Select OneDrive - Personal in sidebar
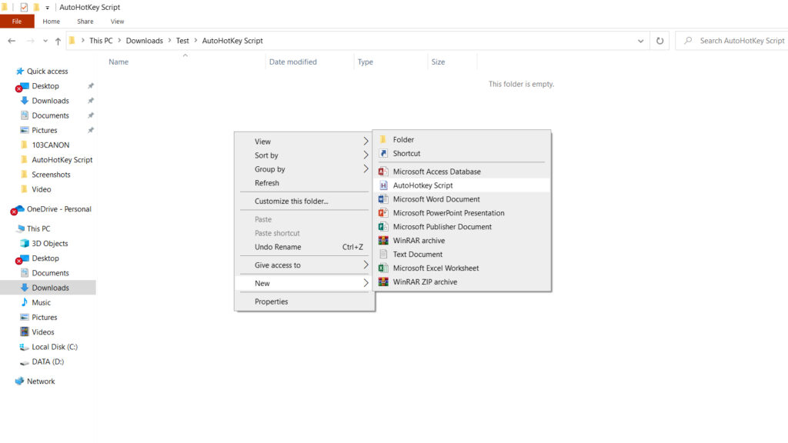This screenshot has height=443, width=788. click(58, 209)
